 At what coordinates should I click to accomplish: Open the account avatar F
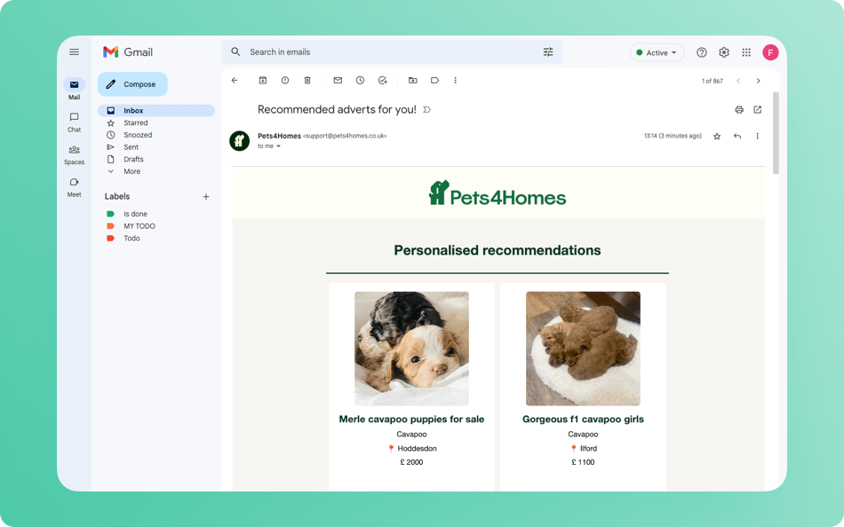(770, 52)
